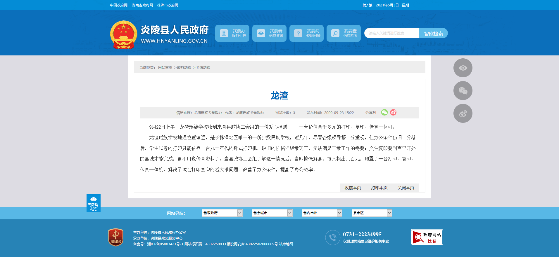559x257 pixels.
Task: Toggle 无障碍浏览 accessibility mode
Action: click(x=93, y=203)
